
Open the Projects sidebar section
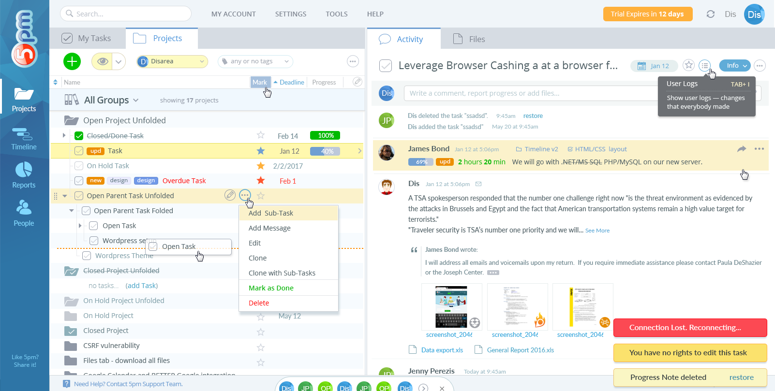coord(24,99)
